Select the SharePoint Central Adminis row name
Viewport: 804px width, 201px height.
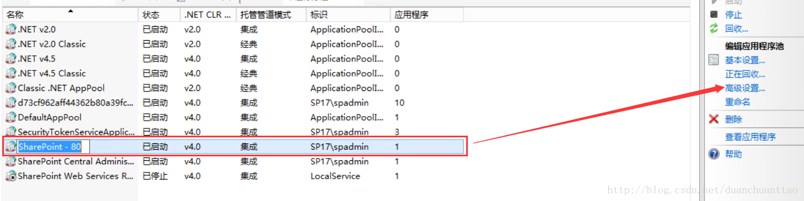point(76,161)
